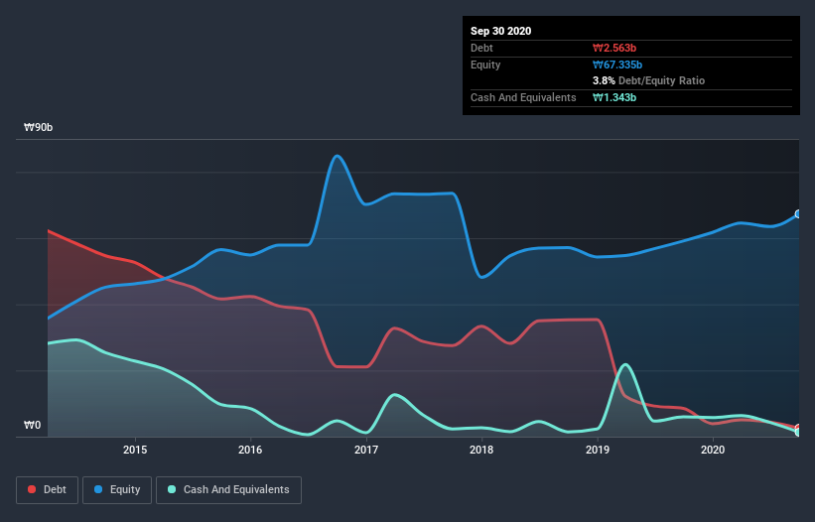Select the Equity data point marker at Sep 2020

coord(798,214)
